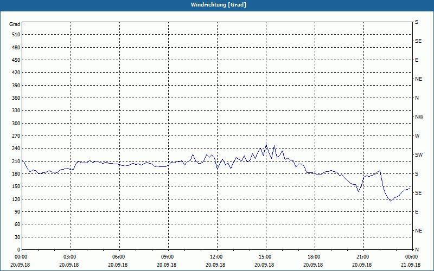This screenshot has width=434, height=271.
Task: Click the Windrichtung [Grad] chart title
Action: pyautogui.click(x=219, y=5)
